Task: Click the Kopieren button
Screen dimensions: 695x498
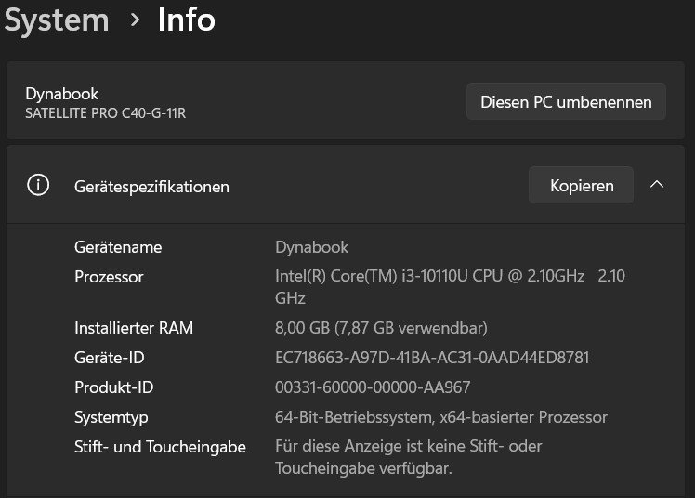Action: pos(581,186)
